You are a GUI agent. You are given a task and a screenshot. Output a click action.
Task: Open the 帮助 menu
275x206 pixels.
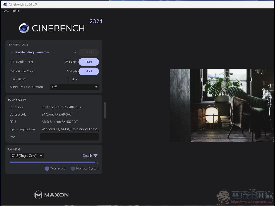click(16, 11)
